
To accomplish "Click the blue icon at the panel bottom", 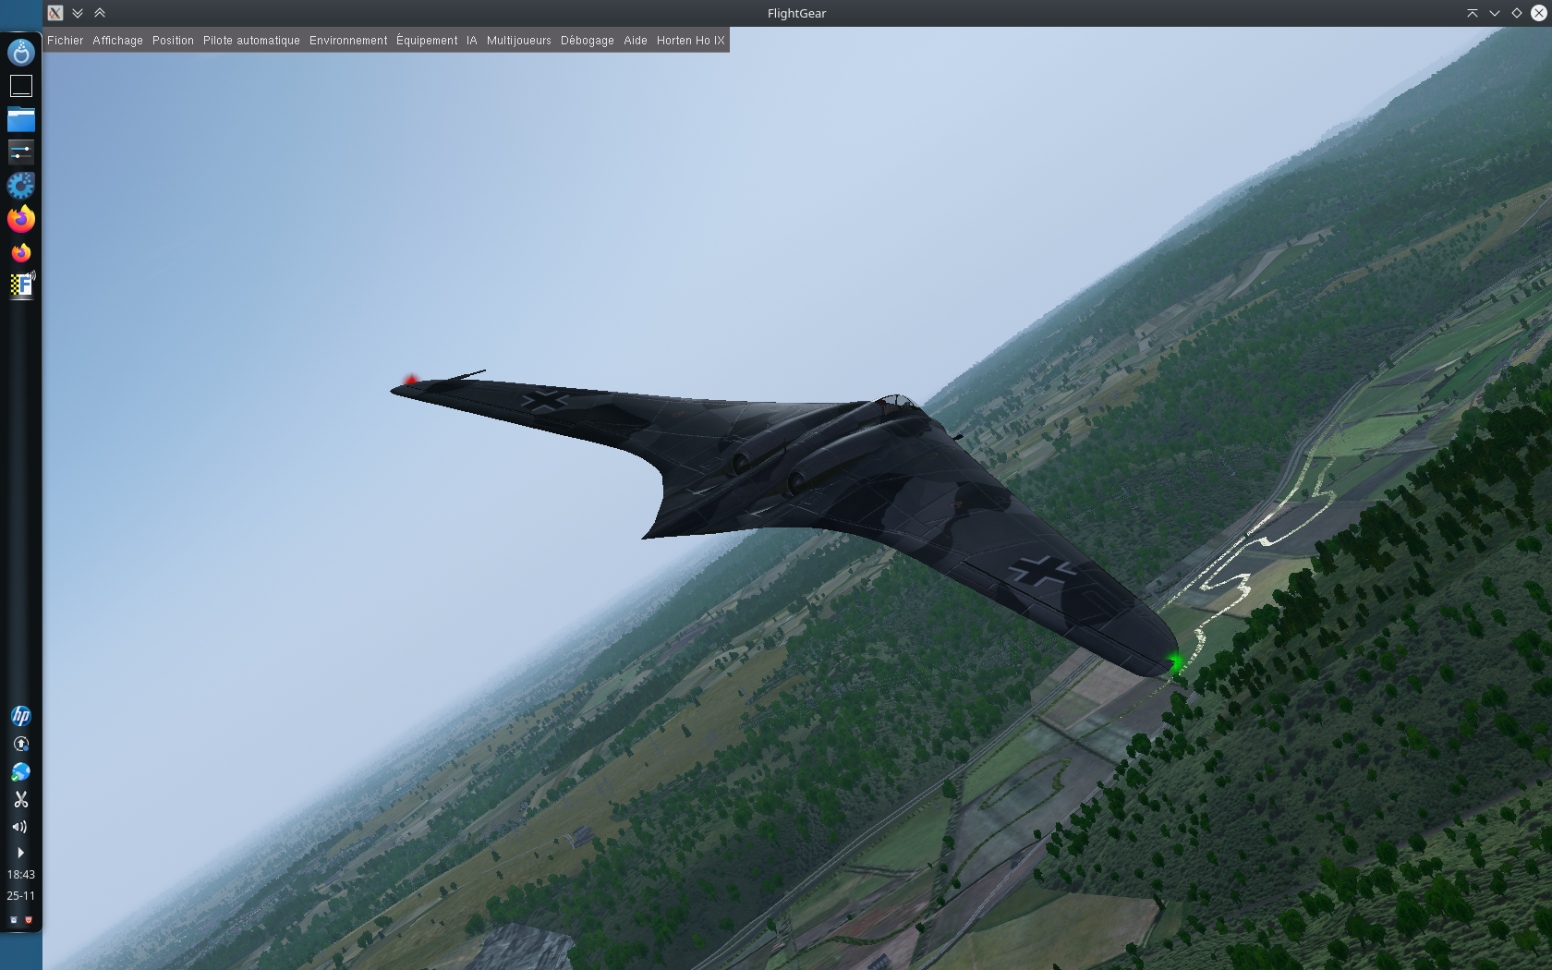I will [14, 920].
